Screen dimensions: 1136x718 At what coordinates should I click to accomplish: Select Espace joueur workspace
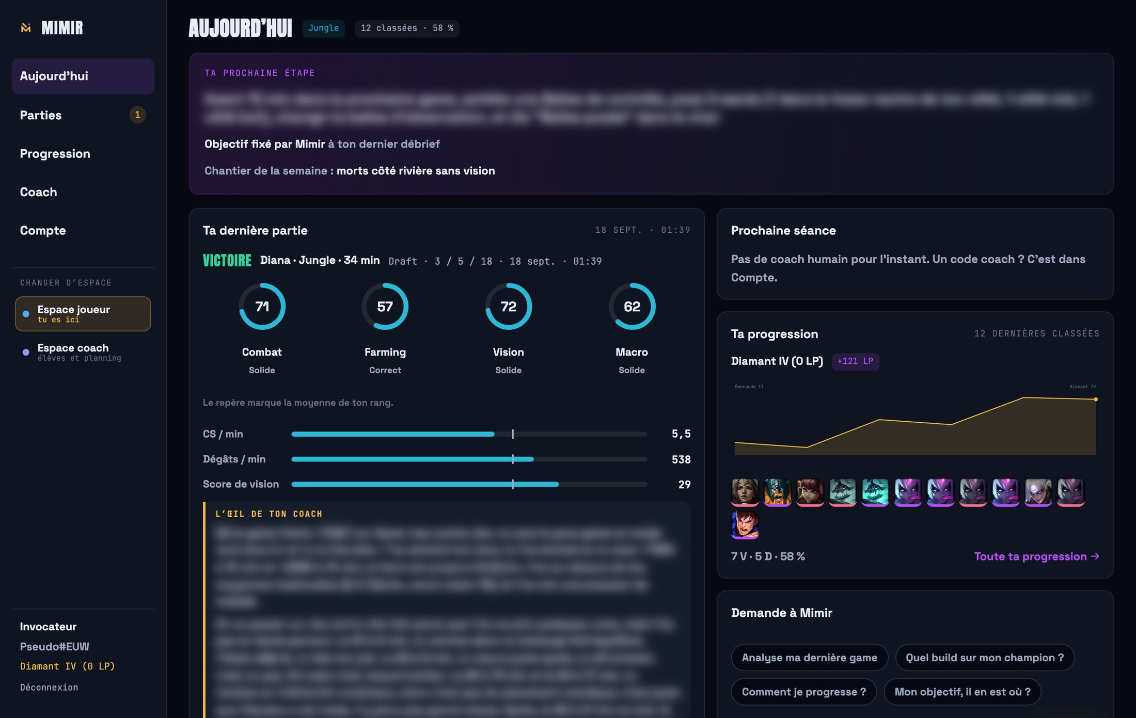click(83, 314)
